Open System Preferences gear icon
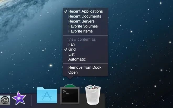 click(x=5, y=100)
